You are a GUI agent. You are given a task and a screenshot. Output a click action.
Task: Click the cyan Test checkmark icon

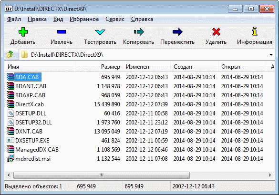tap(100, 32)
